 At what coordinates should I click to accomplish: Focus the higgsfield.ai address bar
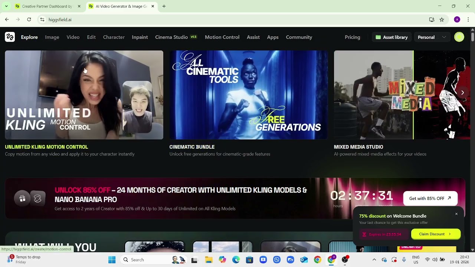(234, 20)
